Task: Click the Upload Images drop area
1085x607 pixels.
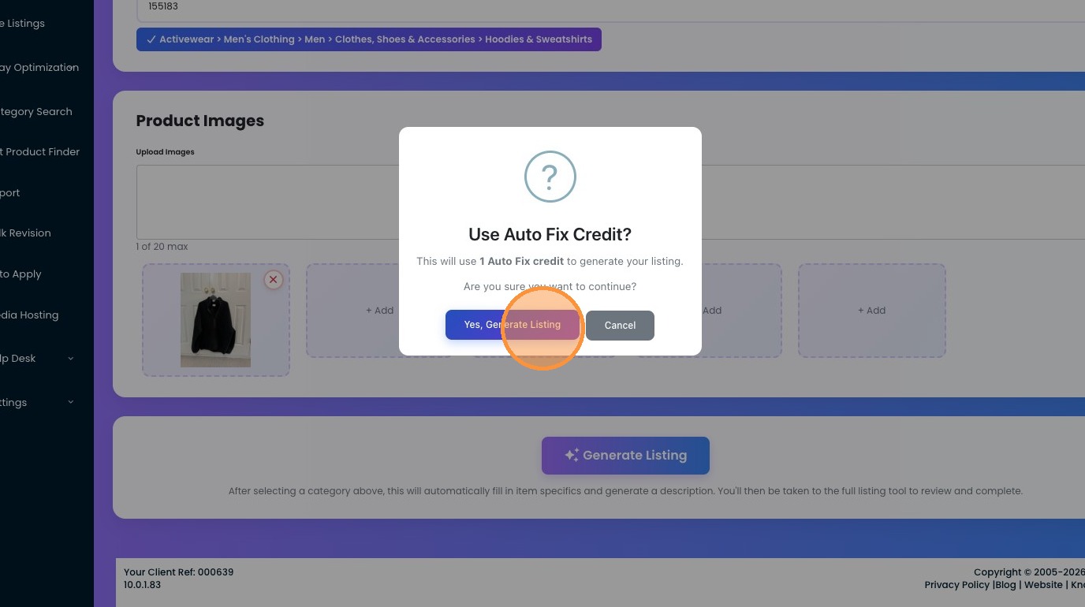Action: [x=268, y=202]
